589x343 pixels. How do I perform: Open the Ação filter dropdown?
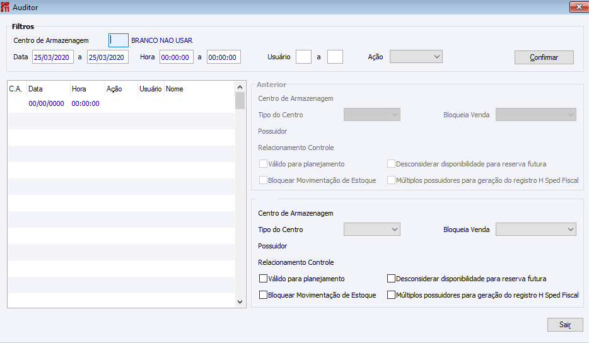click(x=416, y=57)
